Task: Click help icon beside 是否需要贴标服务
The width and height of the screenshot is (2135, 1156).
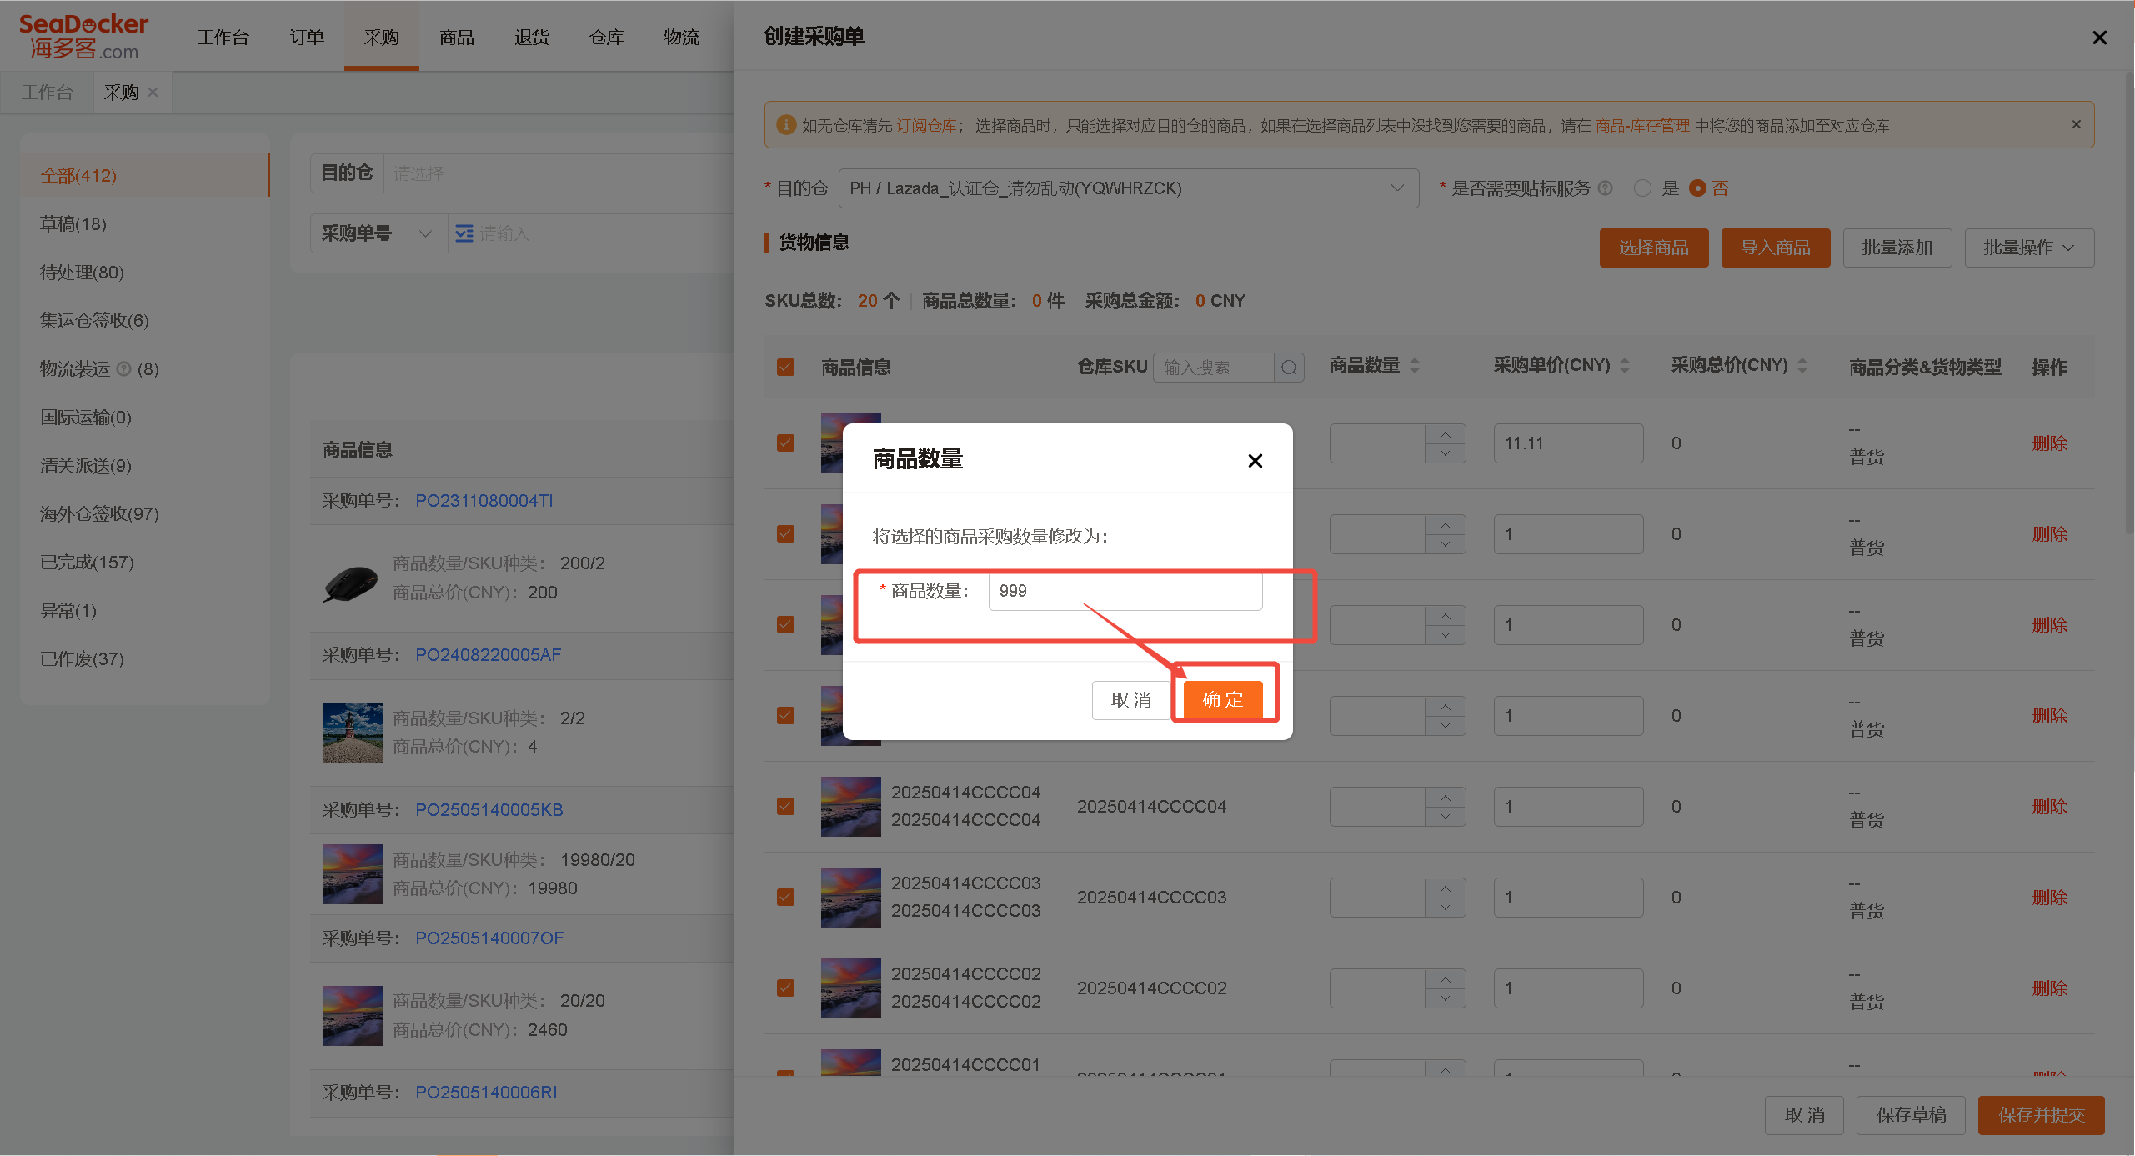Action: pyautogui.click(x=1605, y=188)
